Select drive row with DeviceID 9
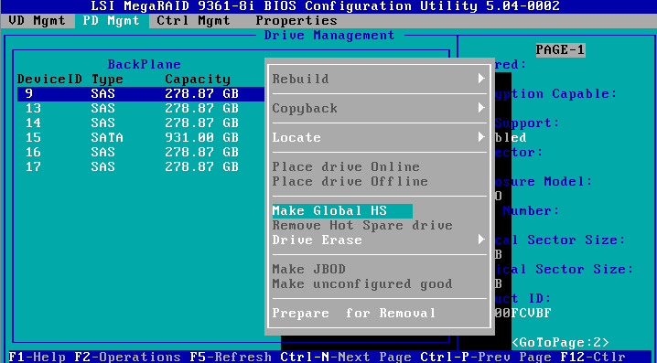 (x=141, y=93)
